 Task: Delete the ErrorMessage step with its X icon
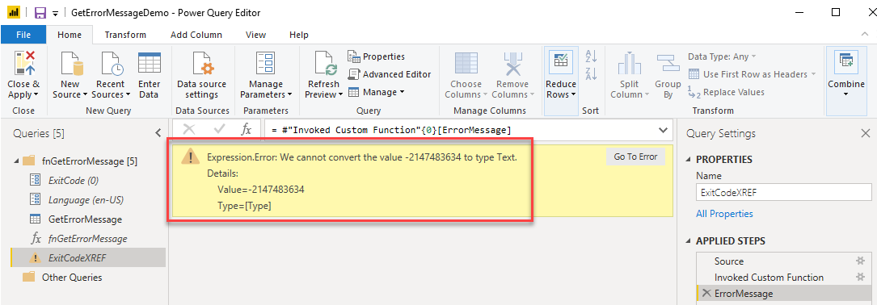tap(706, 293)
